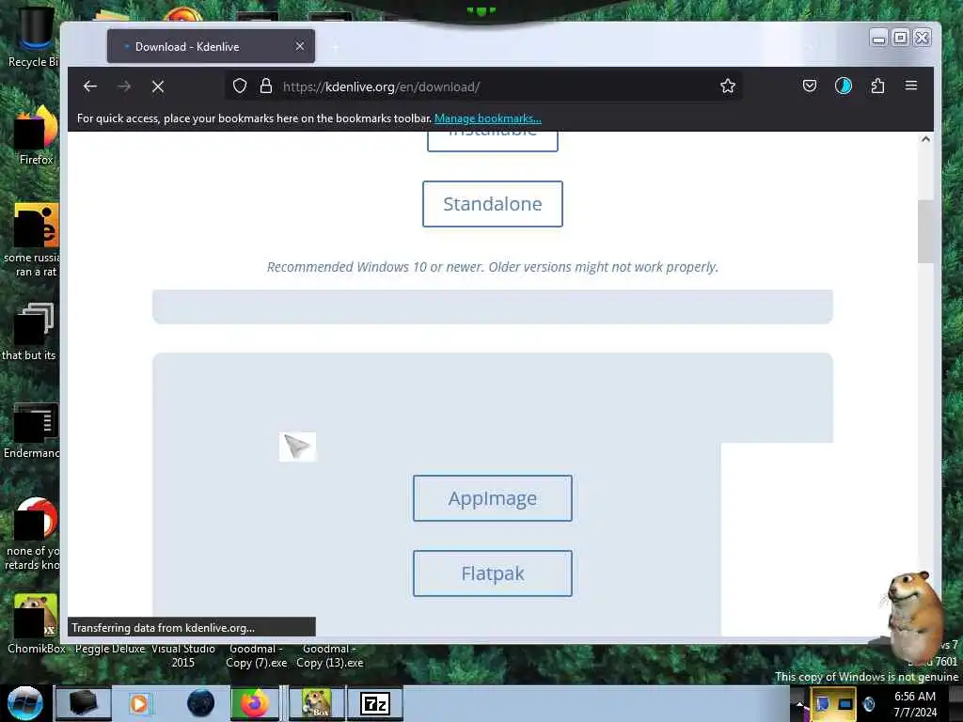Open the Firefox desktop shortcut

(x=36, y=135)
